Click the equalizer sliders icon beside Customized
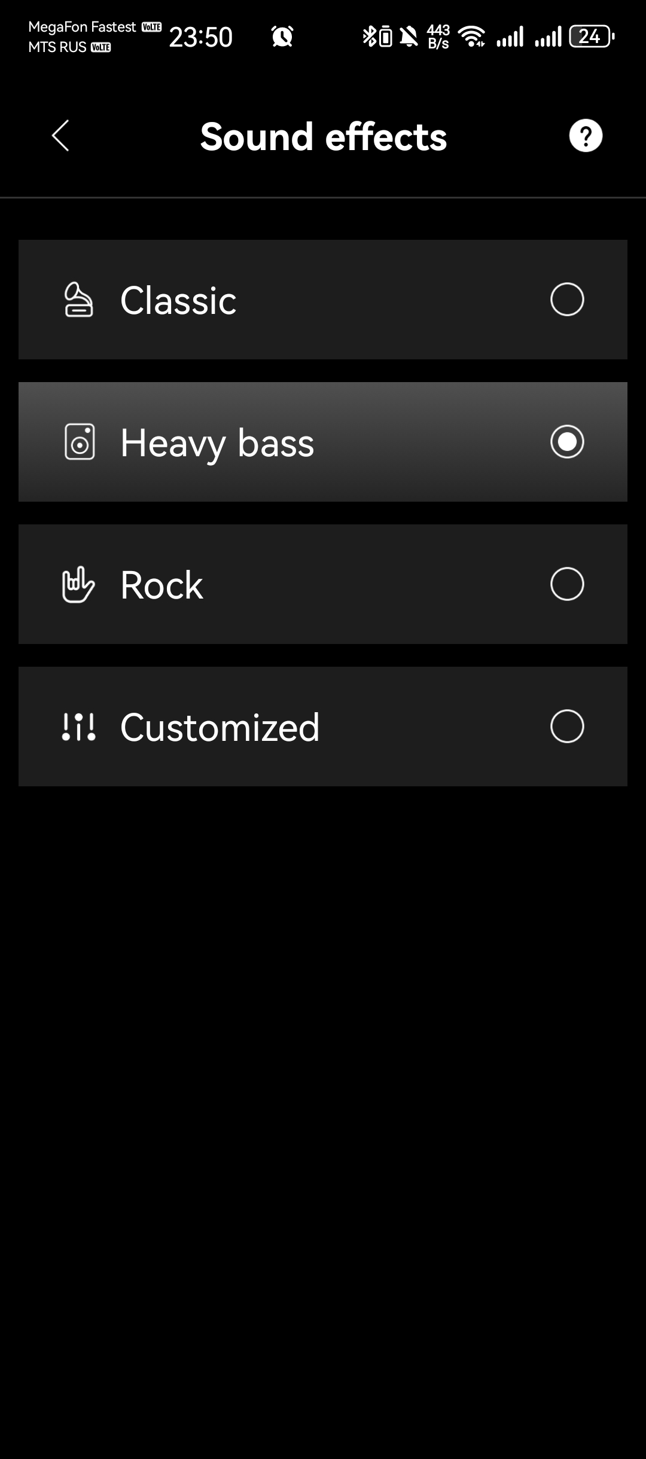 79,727
